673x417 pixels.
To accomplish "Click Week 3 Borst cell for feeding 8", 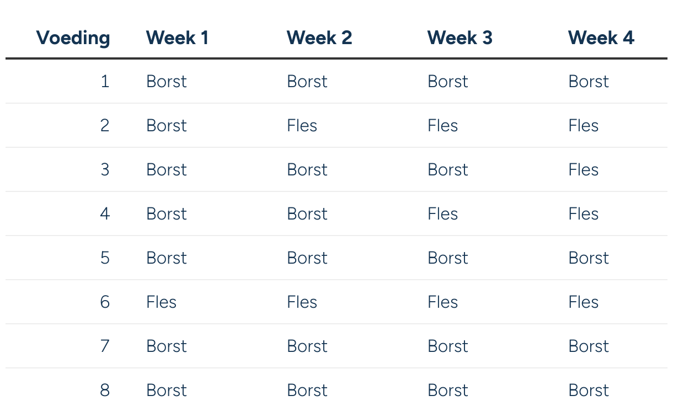I will coord(447,391).
